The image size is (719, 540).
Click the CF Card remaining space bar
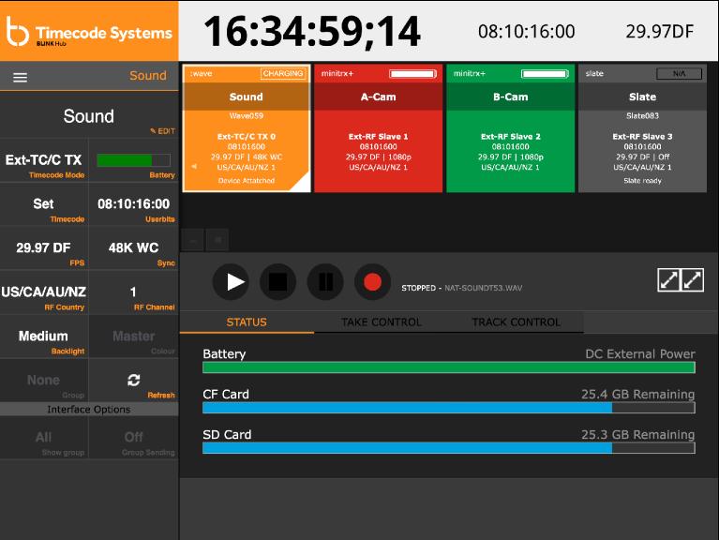[x=449, y=408]
